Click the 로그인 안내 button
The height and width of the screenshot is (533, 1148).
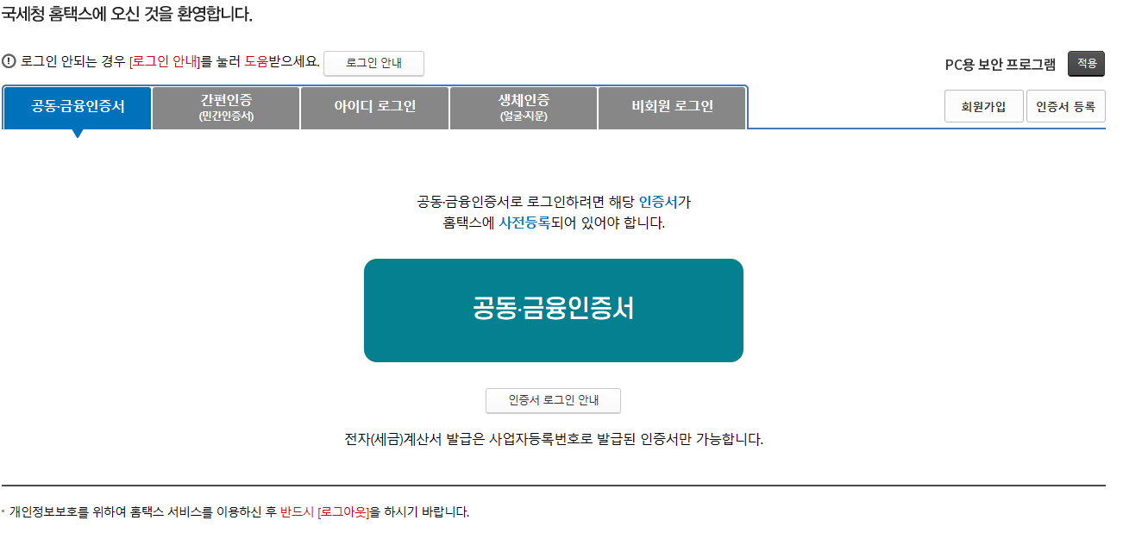[x=373, y=63]
